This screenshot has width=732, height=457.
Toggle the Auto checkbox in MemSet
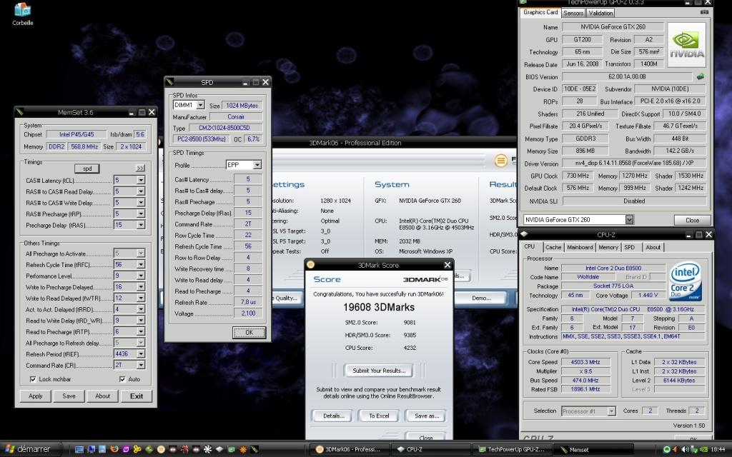click(x=122, y=379)
